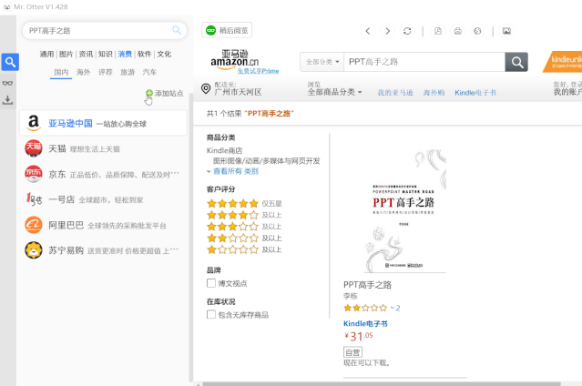Select the 汽车 sub-tab

tap(149, 72)
